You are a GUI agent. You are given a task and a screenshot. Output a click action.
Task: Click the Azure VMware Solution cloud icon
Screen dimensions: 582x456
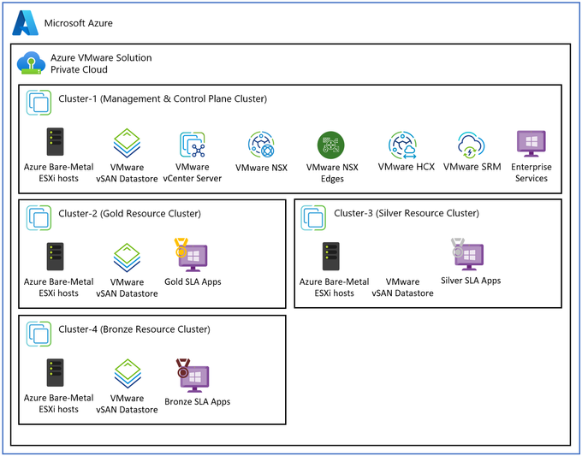tap(31, 63)
